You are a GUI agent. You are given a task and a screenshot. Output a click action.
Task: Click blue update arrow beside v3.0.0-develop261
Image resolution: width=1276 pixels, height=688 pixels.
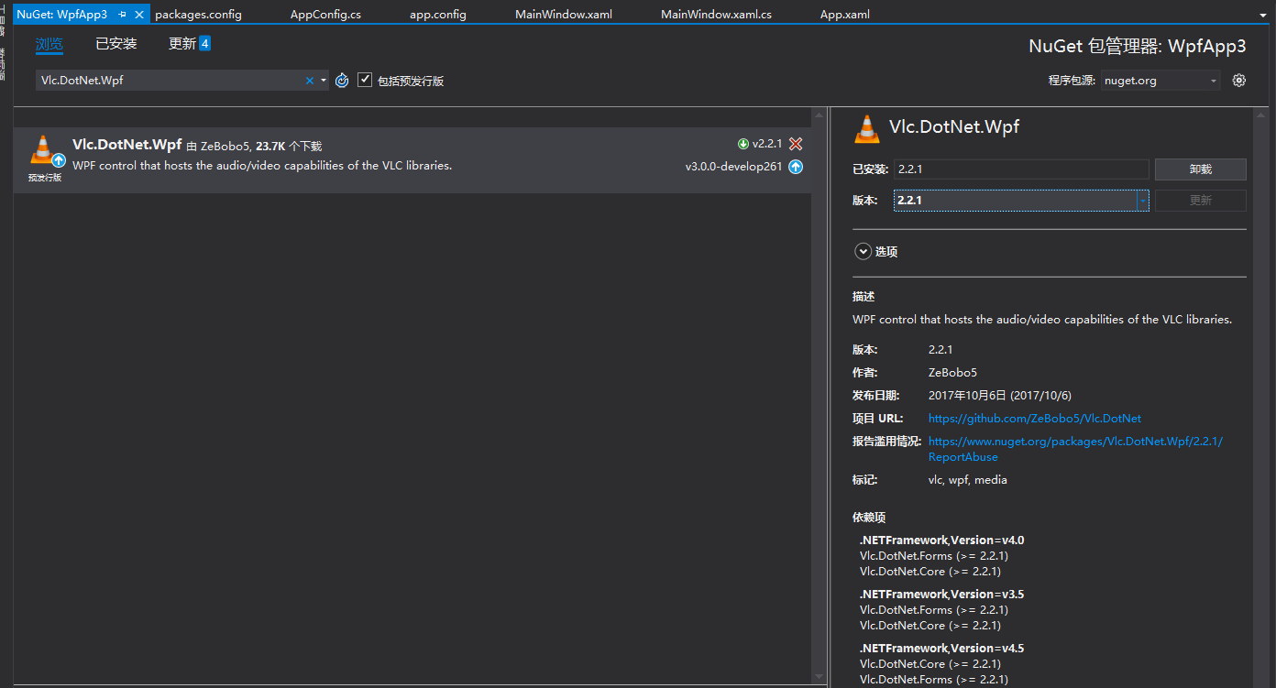(796, 167)
